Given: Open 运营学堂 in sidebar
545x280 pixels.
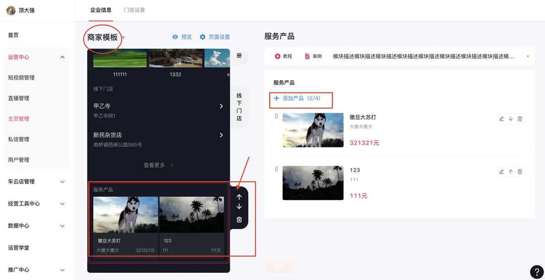Looking at the screenshot, I should [19, 248].
